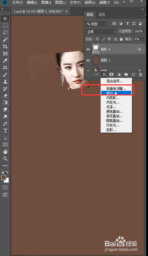Click the 填充 0% field
The image size is (148, 256).
[139, 39]
